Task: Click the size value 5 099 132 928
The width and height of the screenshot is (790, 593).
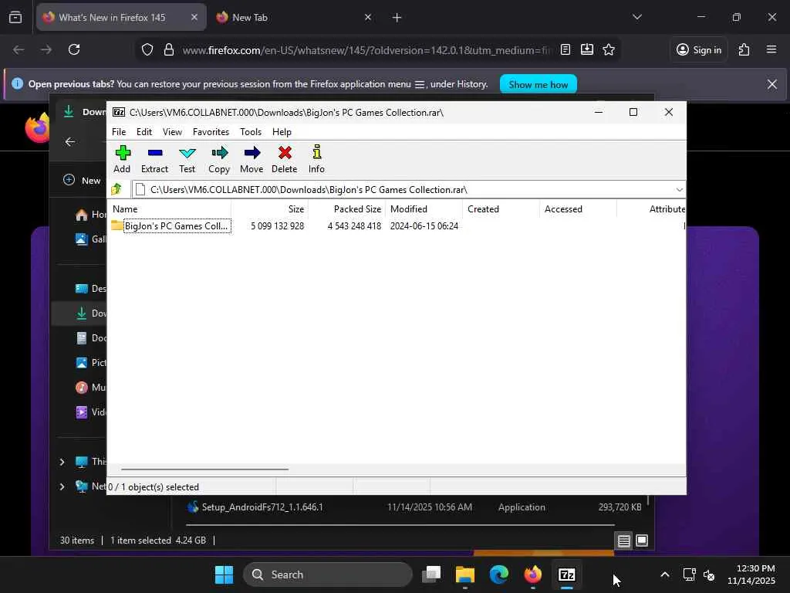Action: pyautogui.click(x=278, y=226)
